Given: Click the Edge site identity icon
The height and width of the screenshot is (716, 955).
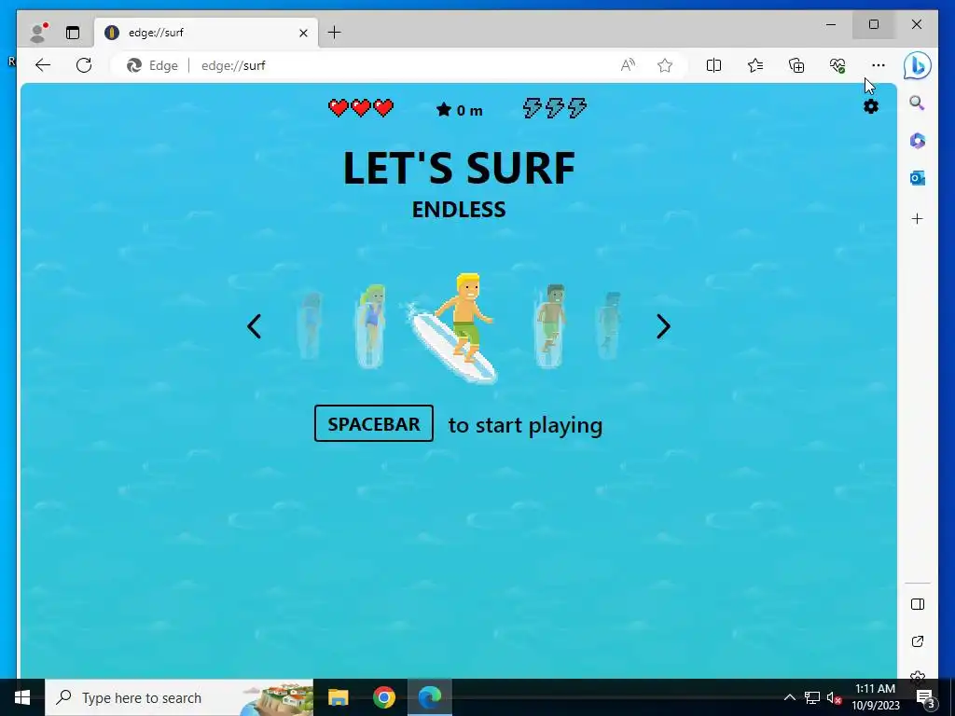Looking at the screenshot, I should tap(152, 65).
